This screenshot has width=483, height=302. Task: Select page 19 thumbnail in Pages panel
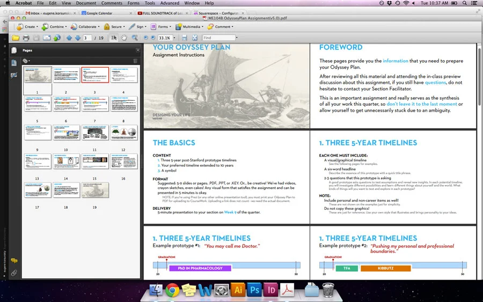tap(95, 190)
